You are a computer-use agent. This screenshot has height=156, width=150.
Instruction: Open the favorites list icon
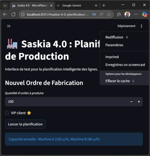pyautogui.click(x=119, y=14)
